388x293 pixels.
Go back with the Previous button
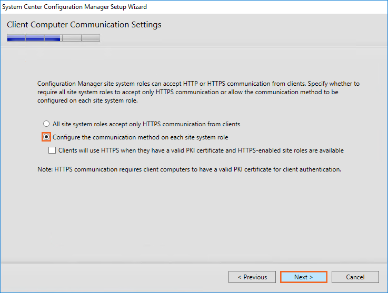(x=252, y=277)
